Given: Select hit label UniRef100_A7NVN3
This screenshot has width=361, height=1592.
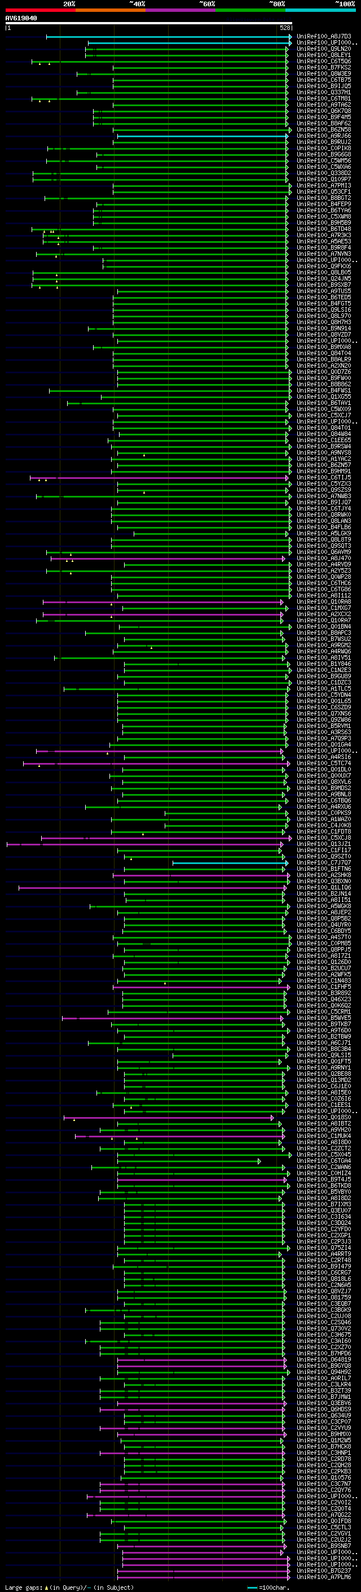Looking at the screenshot, I should pyautogui.click(x=324, y=254).
